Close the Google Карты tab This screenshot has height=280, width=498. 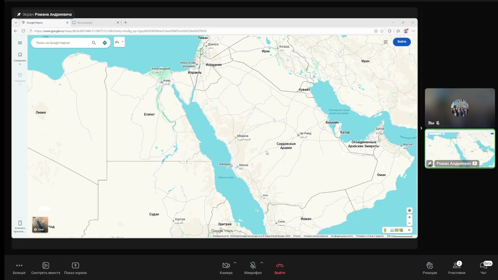pyautogui.click(x=67, y=23)
